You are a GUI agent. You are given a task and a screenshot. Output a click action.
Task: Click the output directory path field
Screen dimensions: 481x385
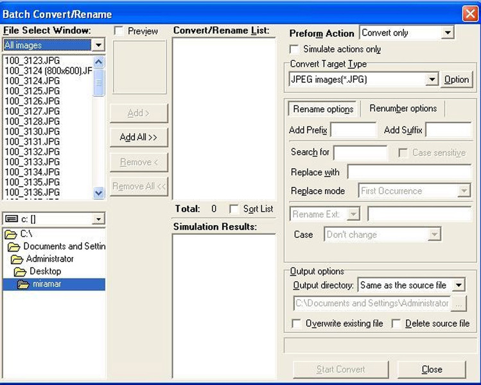(372, 304)
